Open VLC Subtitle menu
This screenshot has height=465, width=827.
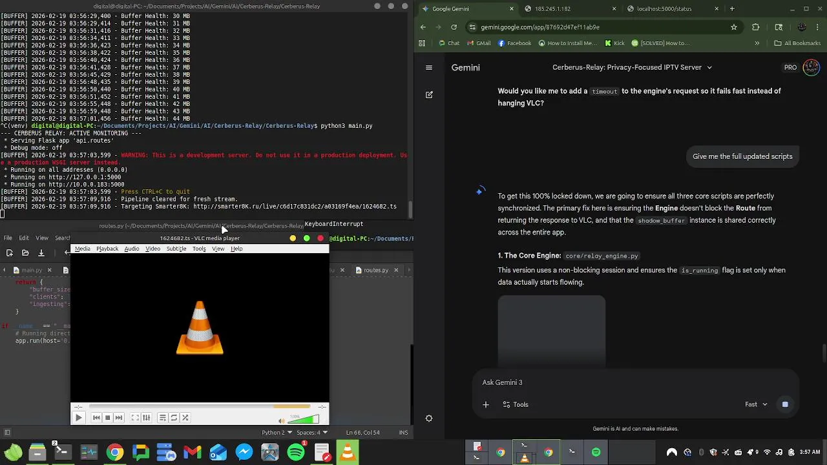tap(176, 249)
